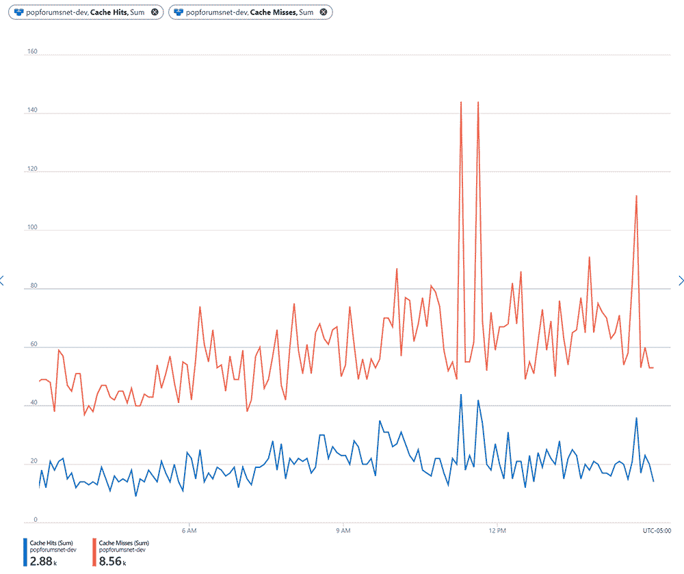Click the red Cache Misses legend color bar
The height and width of the screenshot is (574, 684).
[x=94, y=553]
